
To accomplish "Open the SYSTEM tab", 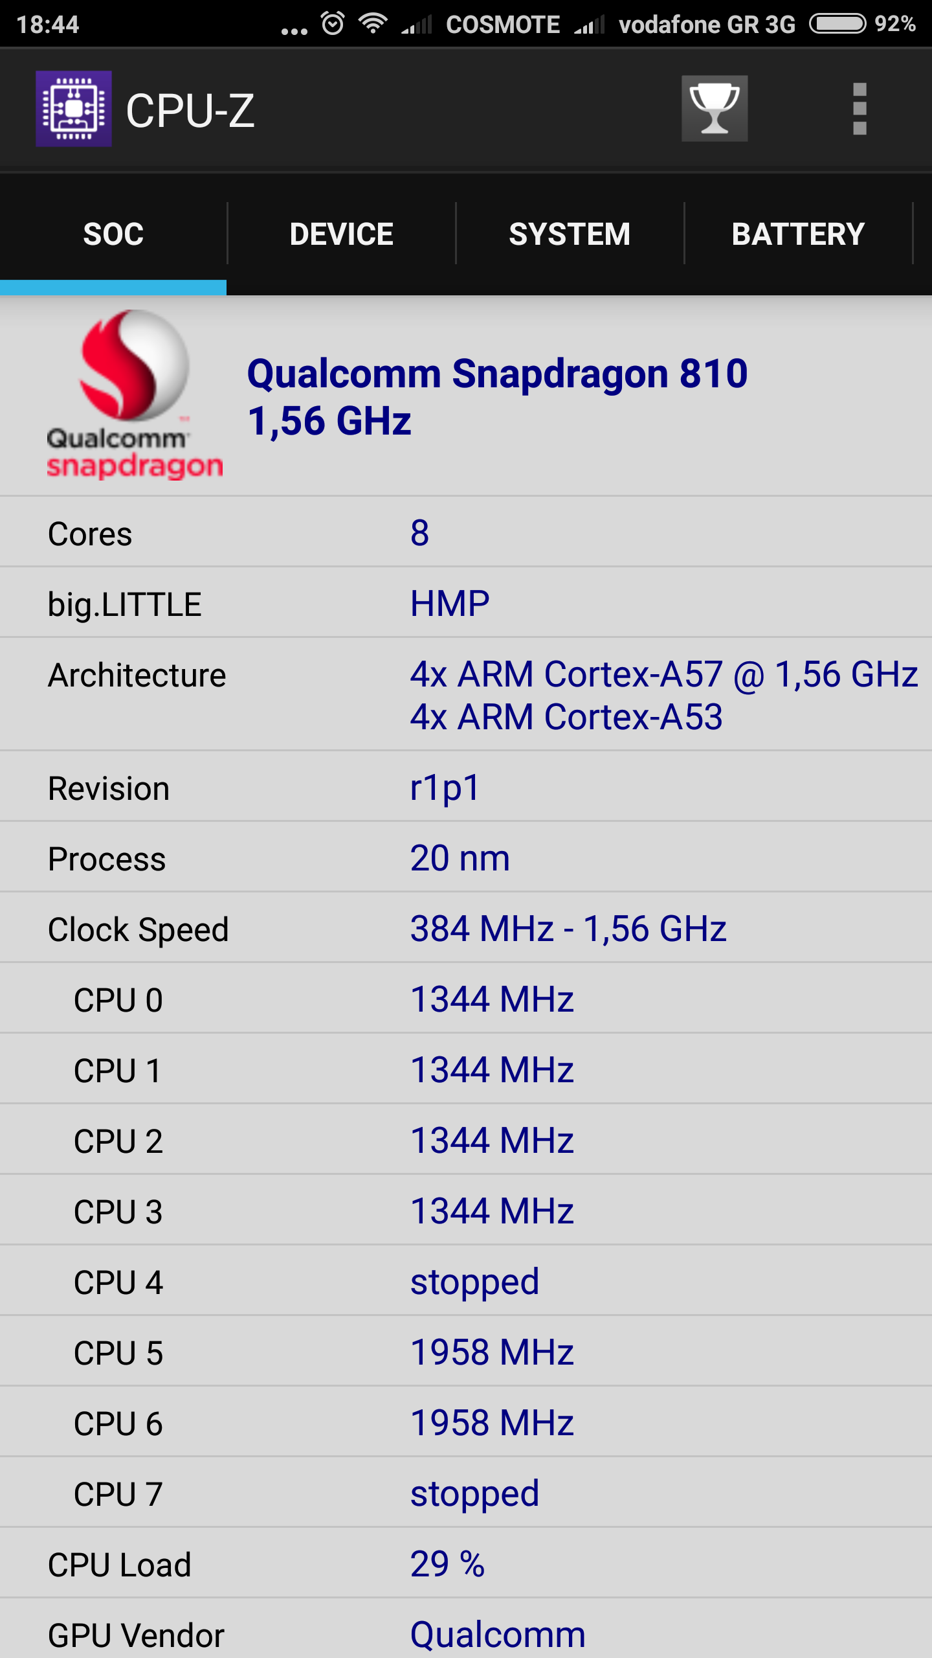I will pos(570,234).
